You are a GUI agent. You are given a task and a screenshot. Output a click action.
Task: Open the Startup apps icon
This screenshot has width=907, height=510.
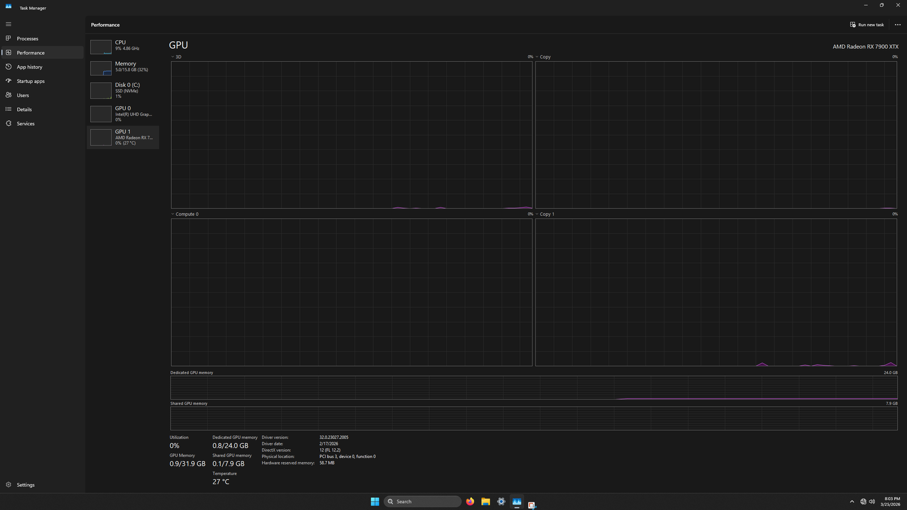pyautogui.click(x=9, y=81)
